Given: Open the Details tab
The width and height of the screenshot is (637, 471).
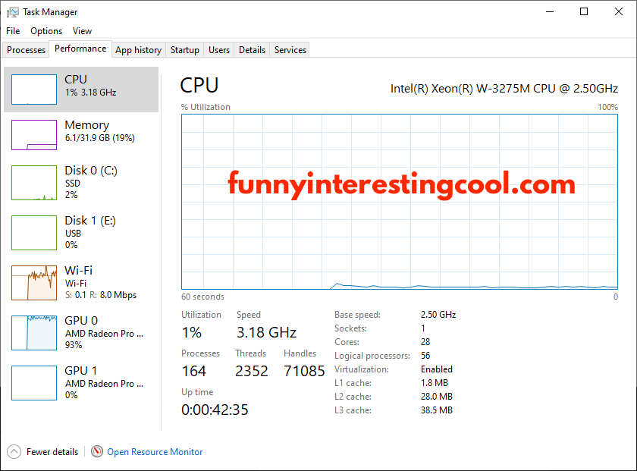Looking at the screenshot, I should coord(252,50).
